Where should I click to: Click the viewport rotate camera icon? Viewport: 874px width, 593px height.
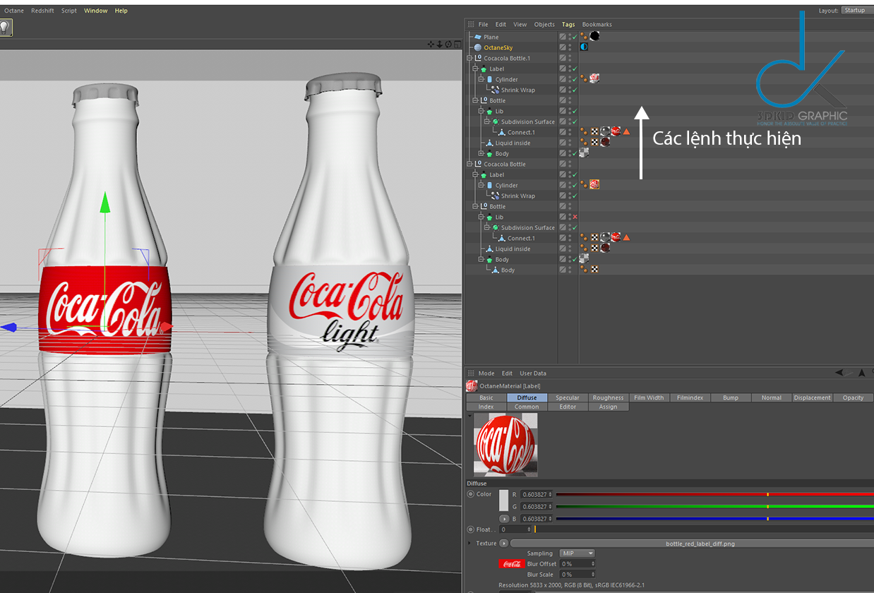pos(448,44)
